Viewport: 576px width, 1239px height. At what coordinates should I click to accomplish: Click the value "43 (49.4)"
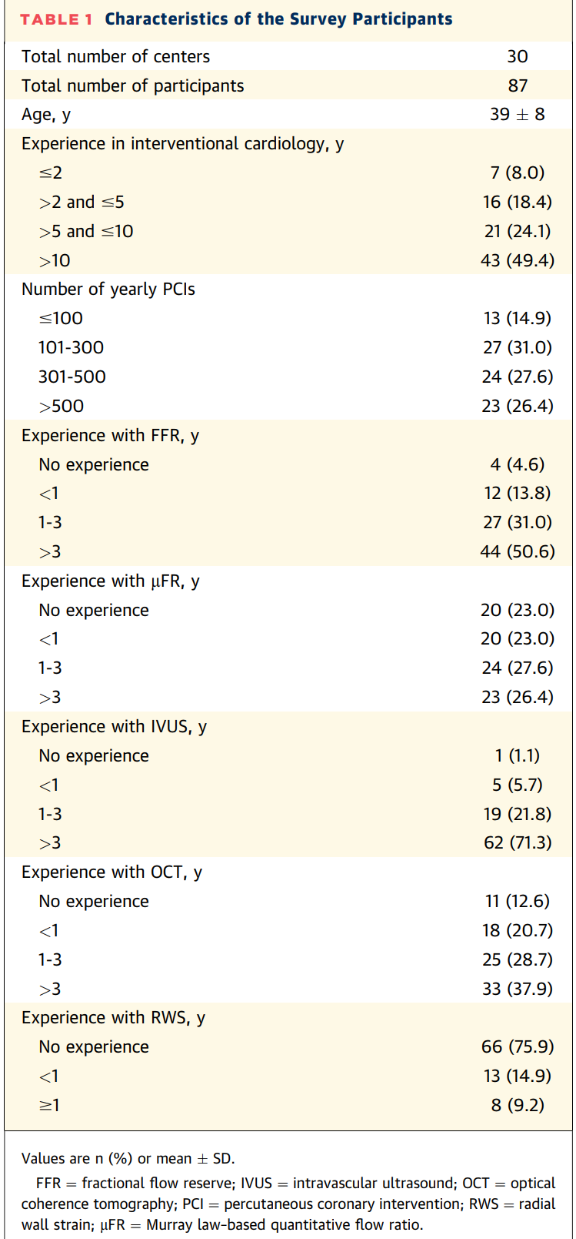[517, 260]
